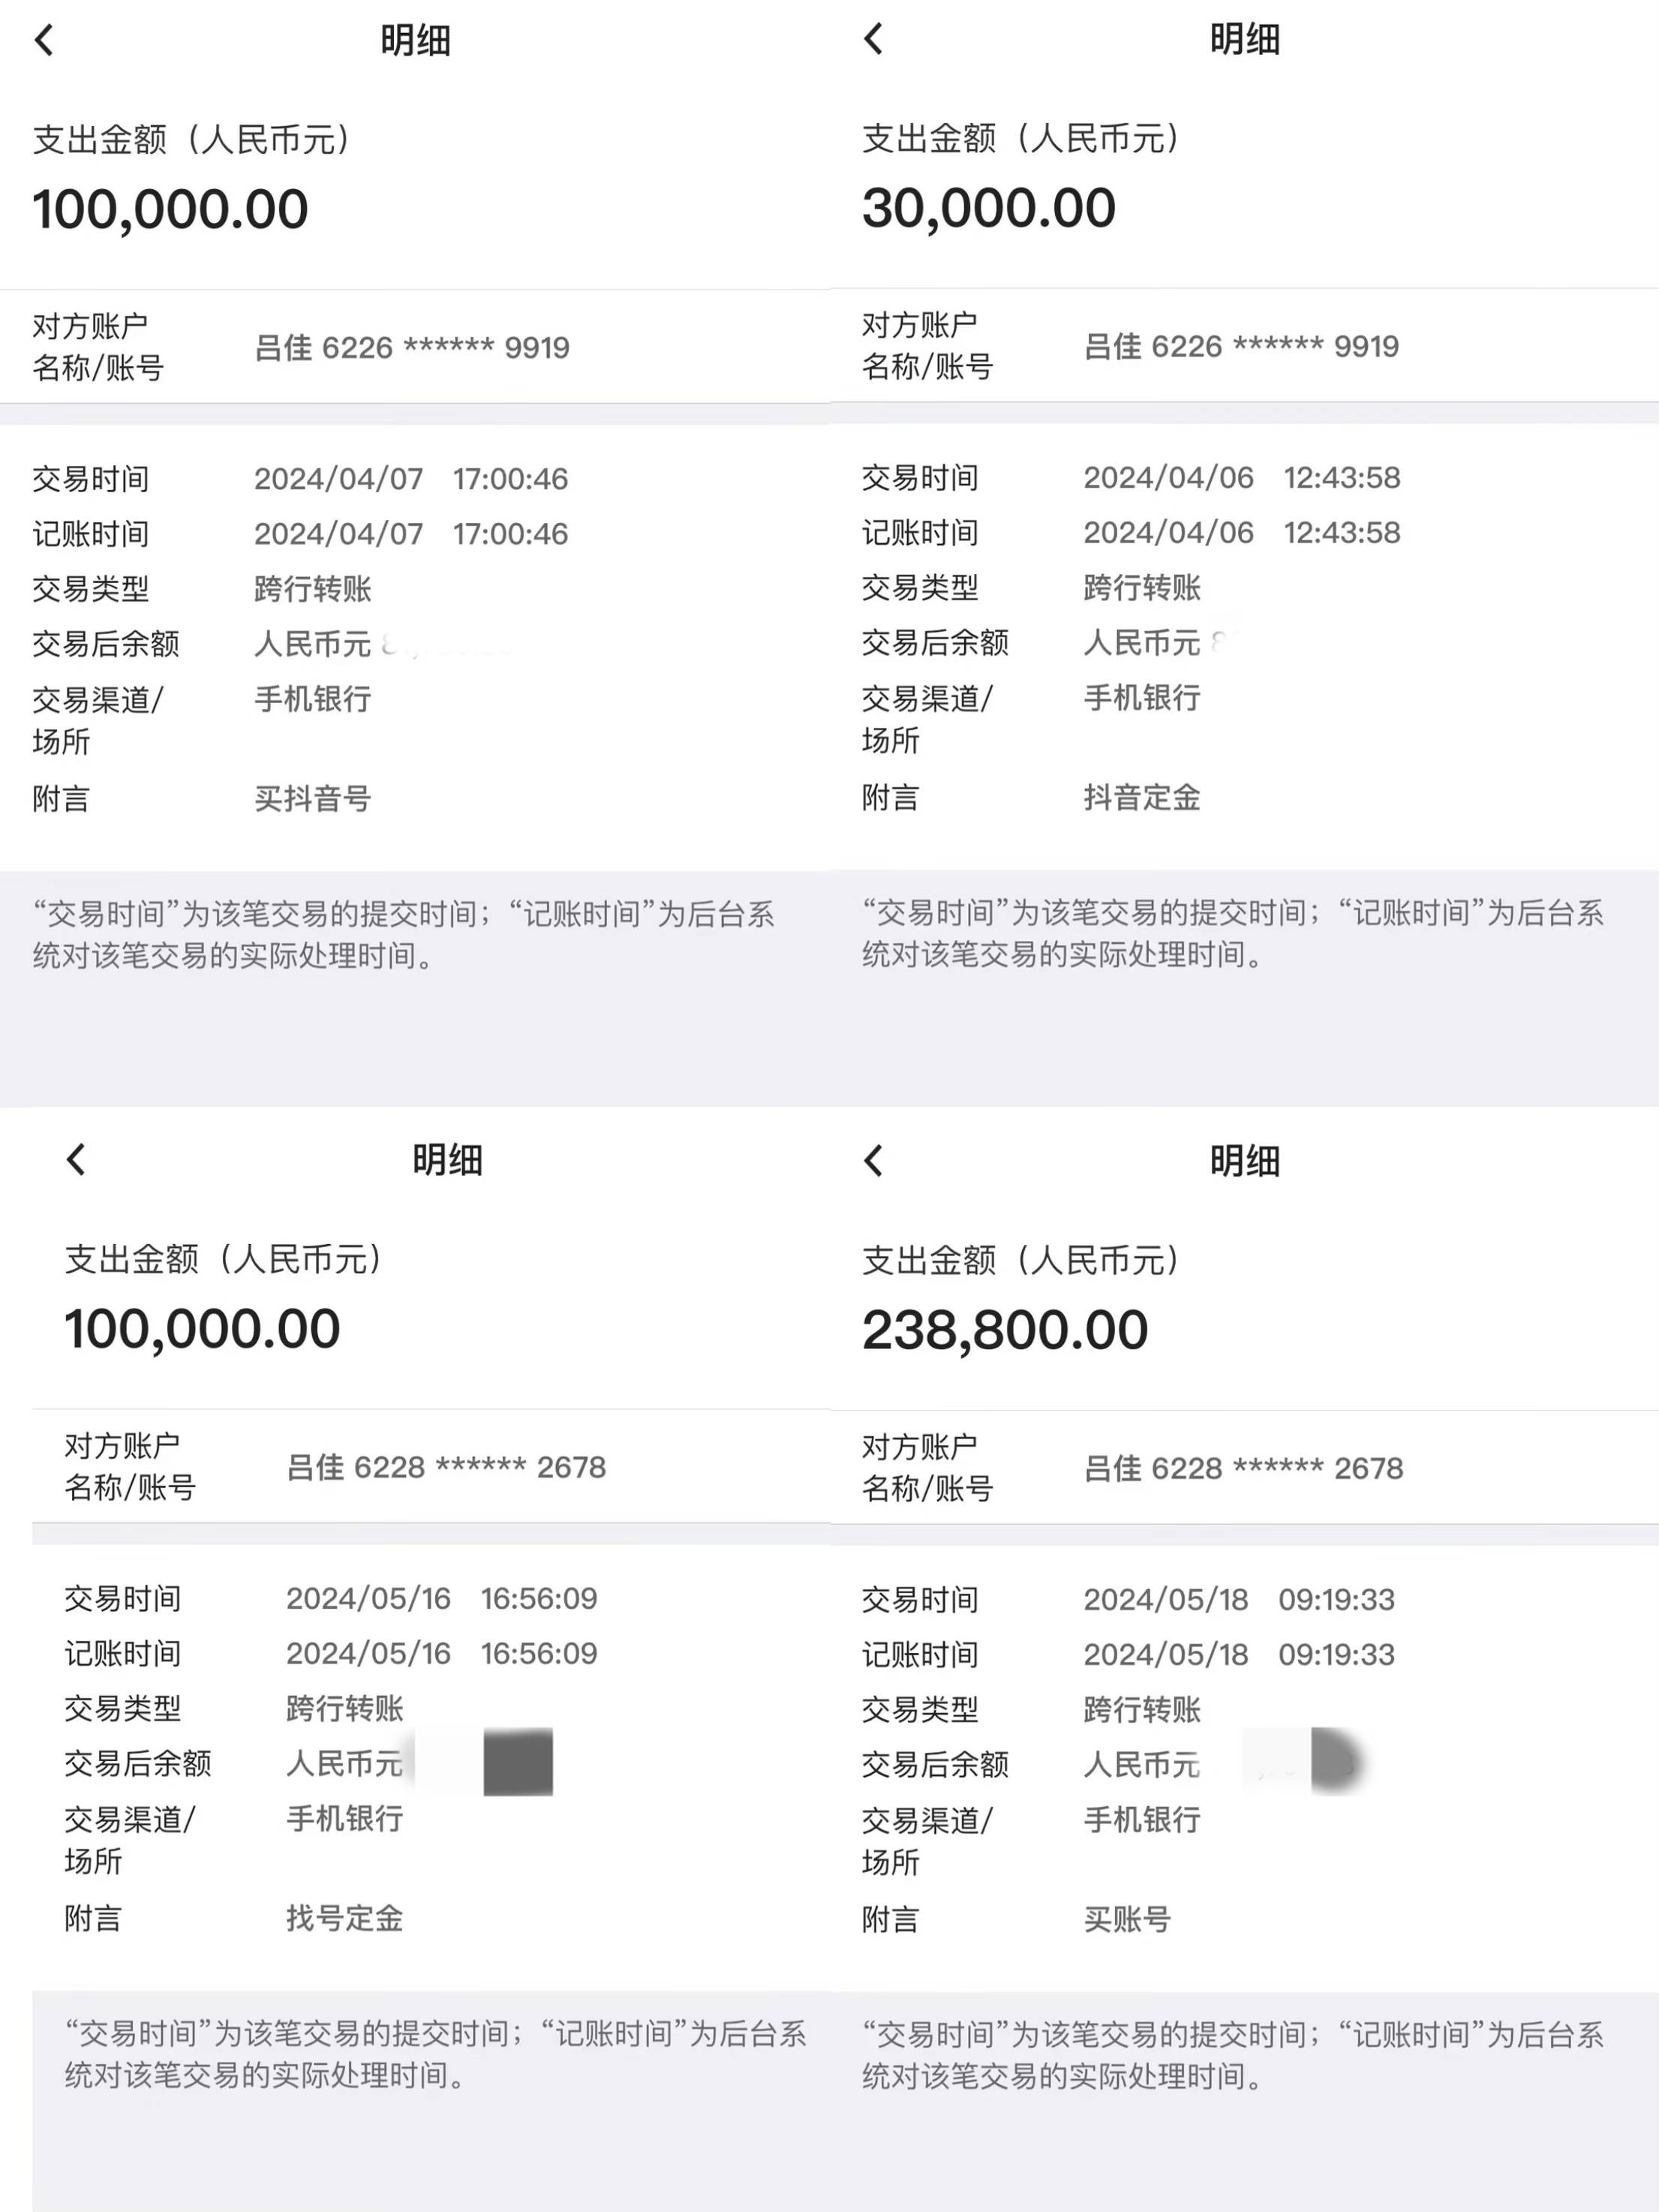Screen dimensions: 1659x2212
Task: Tap transaction time 2024/04/07 17:00:46
Action: [x=411, y=479]
